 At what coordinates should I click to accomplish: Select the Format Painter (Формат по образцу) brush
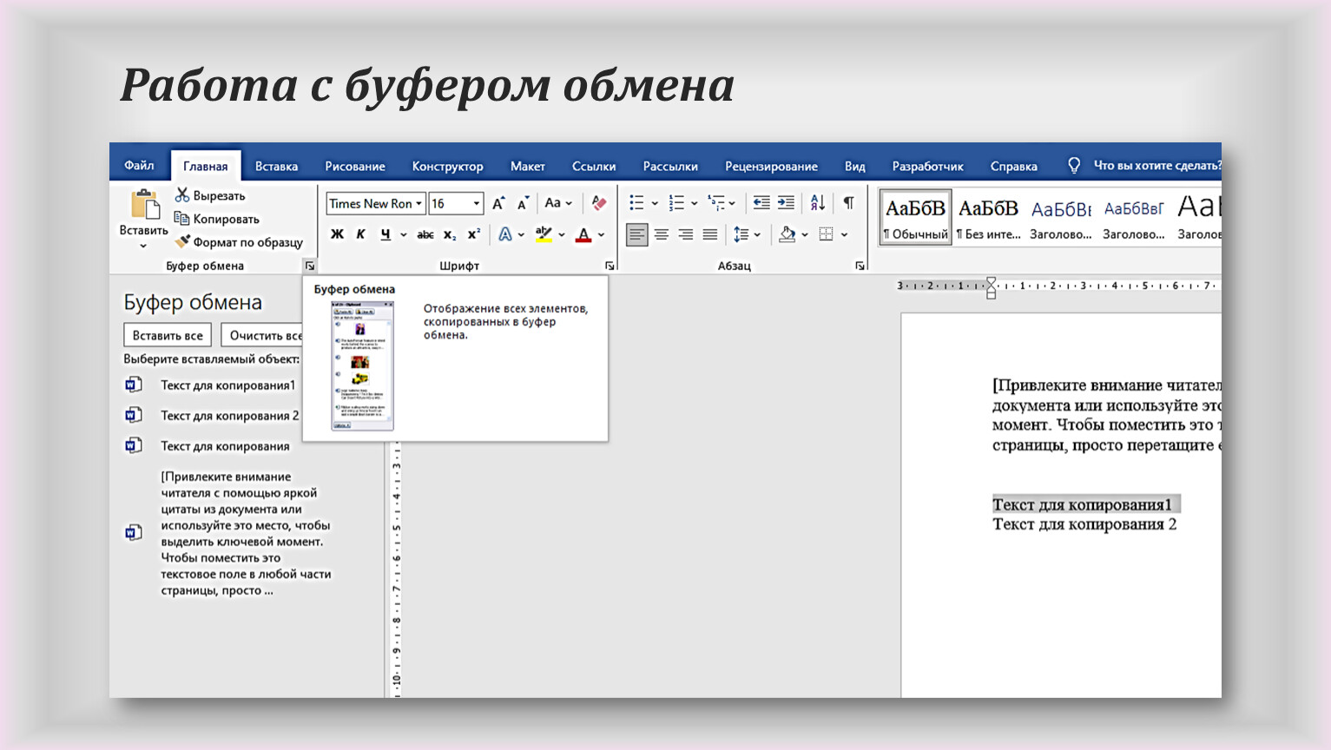click(182, 242)
